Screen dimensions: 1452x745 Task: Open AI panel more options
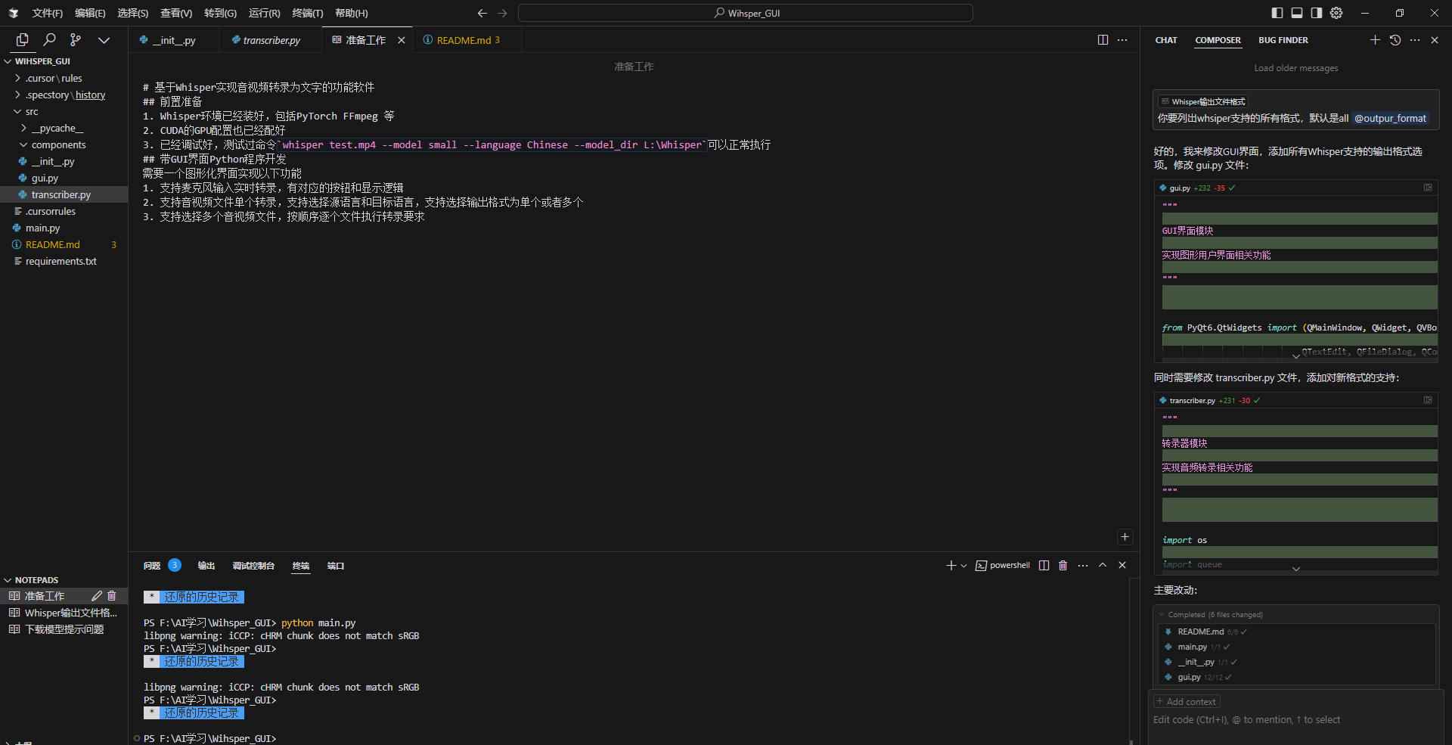pos(1415,40)
